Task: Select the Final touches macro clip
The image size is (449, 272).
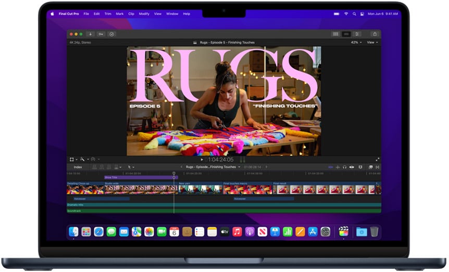Action: [248, 188]
